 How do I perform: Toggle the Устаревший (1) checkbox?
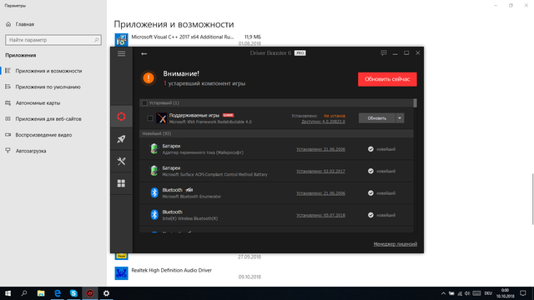coord(144,102)
